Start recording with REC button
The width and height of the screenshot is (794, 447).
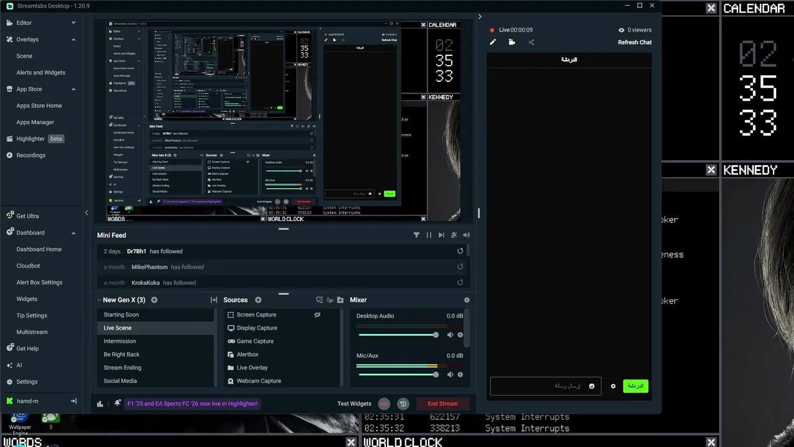[x=384, y=404]
